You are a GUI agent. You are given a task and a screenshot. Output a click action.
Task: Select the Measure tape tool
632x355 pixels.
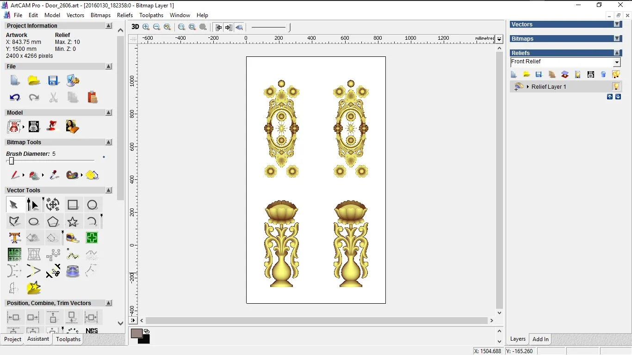coord(73,238)
